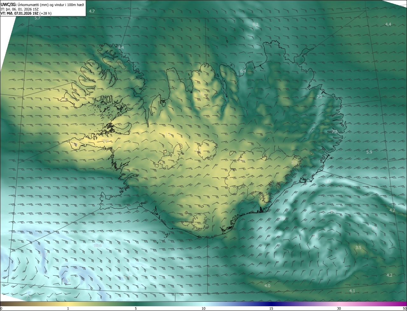Select the legend tick label 30
The width and height of the screenshot is (407, 311).
(339, 308)
